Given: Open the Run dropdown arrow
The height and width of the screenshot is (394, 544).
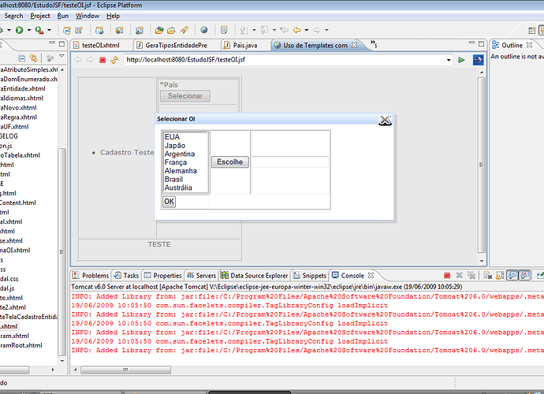Looking at the screenshot, I should 29,30.
